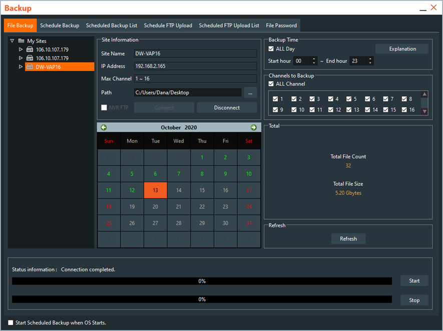
Task: Click the DW-VAP16 recorder device icon
Action: [30, 67]
